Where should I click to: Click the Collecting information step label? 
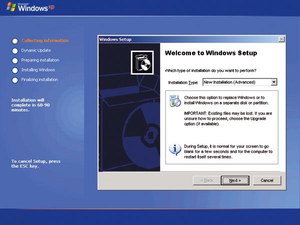(x=45, y=40)
